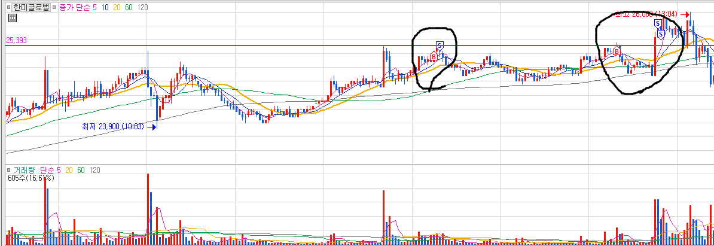Toggle the green 60 volume moving average
The image size is (714, 246).
(x=81, y=170)
